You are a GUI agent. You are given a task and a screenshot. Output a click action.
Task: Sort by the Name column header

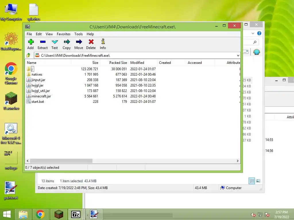click(x=48, y=63)
